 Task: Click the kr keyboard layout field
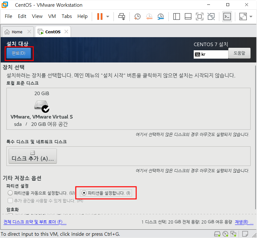(x=211, y=54)
